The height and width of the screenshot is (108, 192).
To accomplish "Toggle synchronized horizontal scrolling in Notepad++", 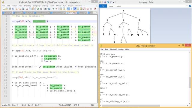I will click(x=64, y=9).
